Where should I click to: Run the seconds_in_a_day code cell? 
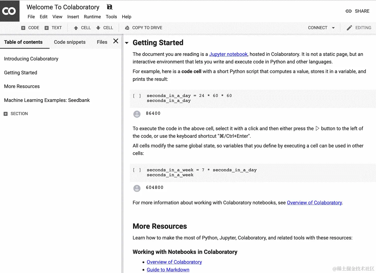pyautogui.click(x=137, y=96)
